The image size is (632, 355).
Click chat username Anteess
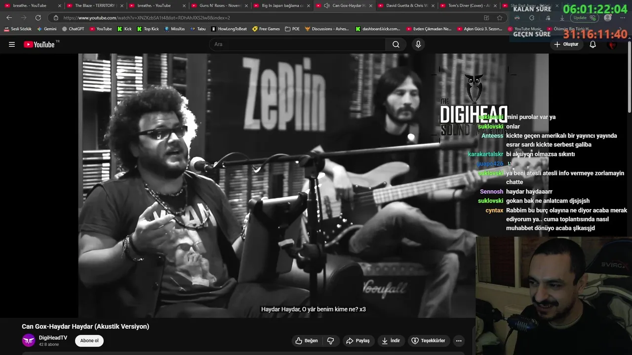click(492, 136)
